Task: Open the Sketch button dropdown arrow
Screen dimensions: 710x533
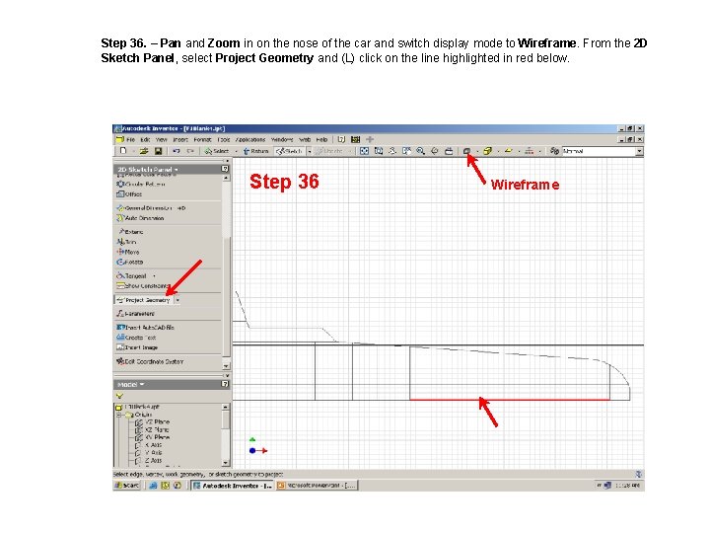Action: 310,151
